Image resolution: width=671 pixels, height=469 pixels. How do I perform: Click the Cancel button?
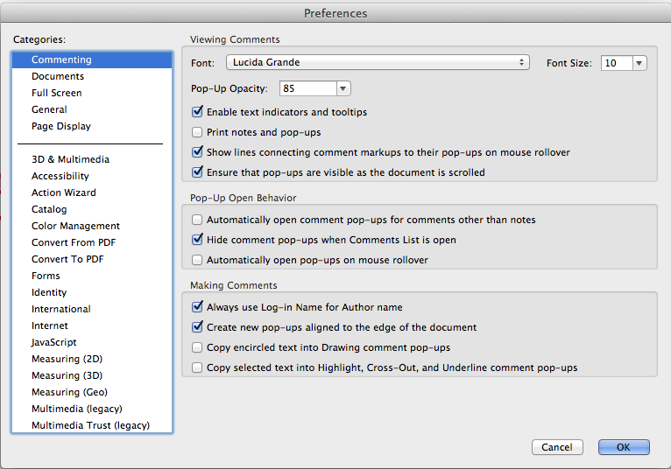pos(557,447)
